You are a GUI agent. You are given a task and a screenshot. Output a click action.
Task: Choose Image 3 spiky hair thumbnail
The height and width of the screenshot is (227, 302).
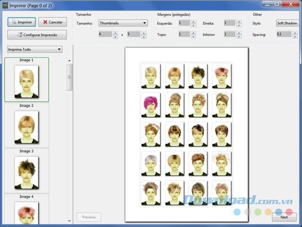coord(26,171)
